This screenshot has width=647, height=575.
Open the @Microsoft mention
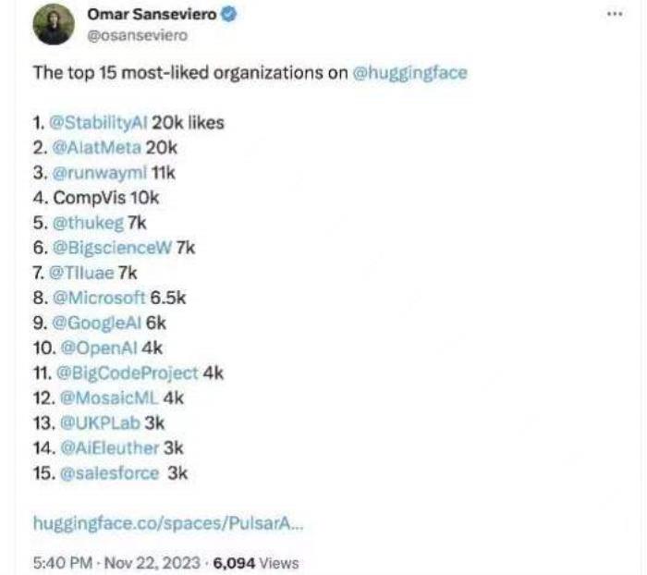99,298
